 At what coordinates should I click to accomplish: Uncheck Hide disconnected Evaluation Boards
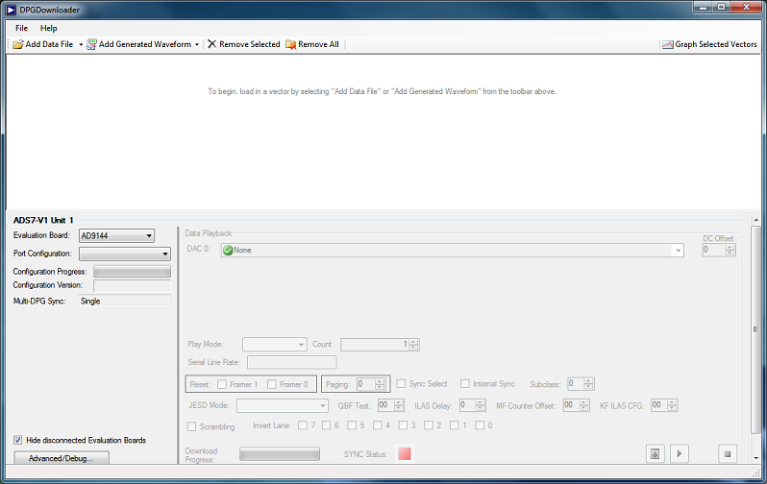click(18, 440)
